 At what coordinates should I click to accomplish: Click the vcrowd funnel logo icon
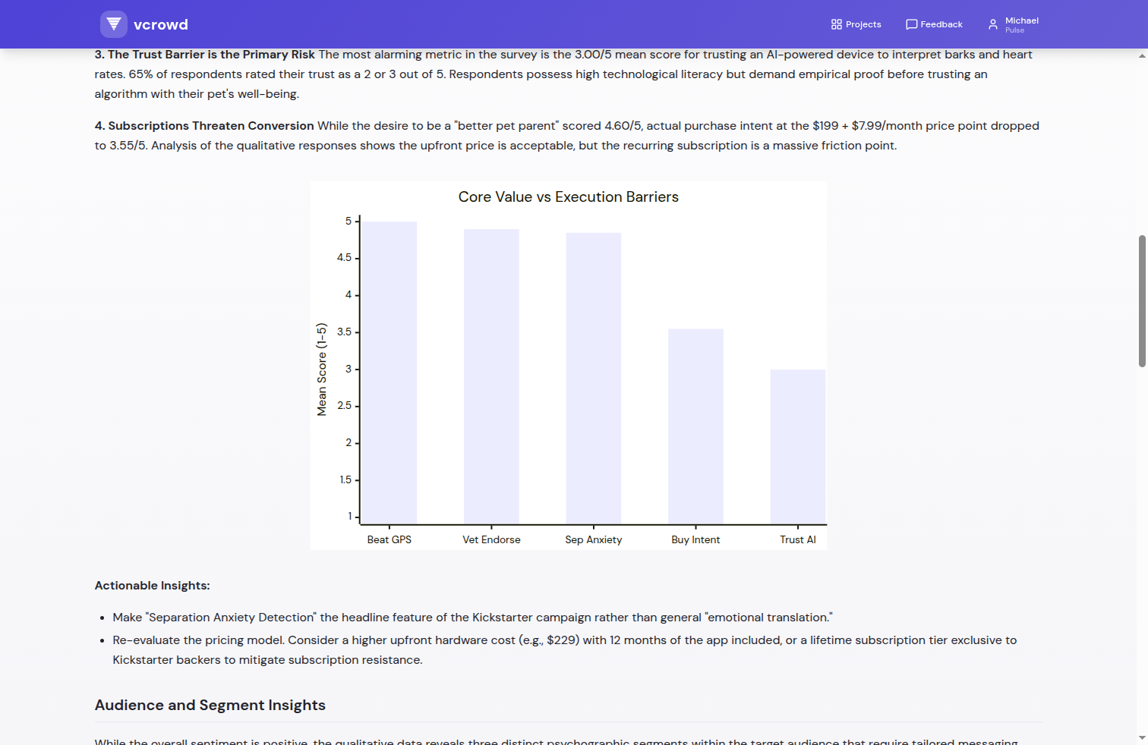click(x=114, y=24)
